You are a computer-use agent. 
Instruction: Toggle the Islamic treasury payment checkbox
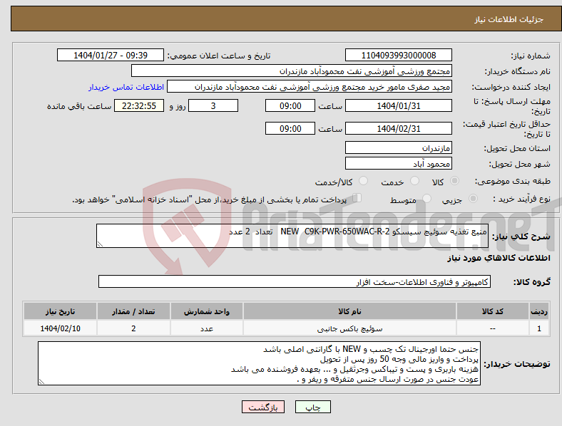coord(357,197)
